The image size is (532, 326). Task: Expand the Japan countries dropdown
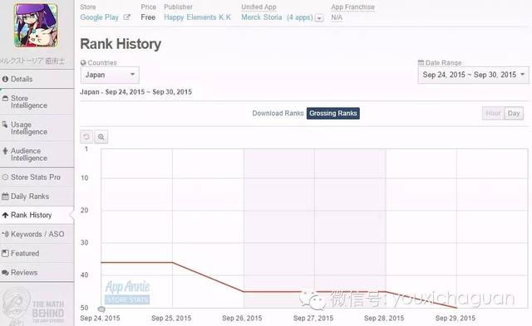point(110,75)
